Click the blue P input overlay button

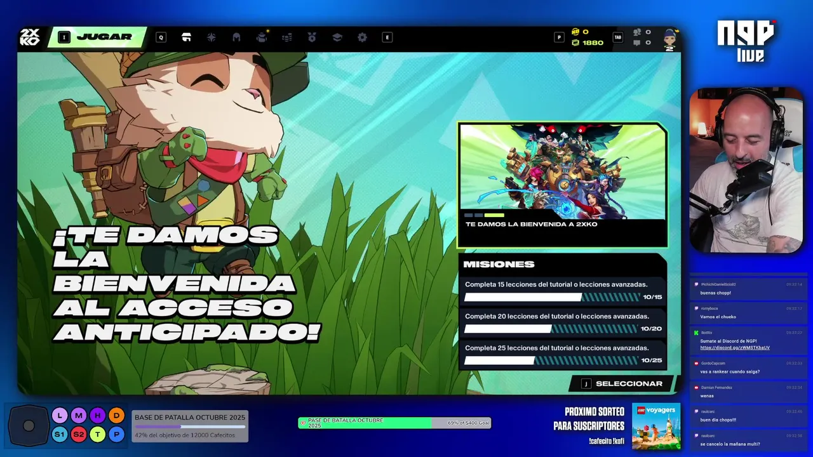(x=116, y=435)
